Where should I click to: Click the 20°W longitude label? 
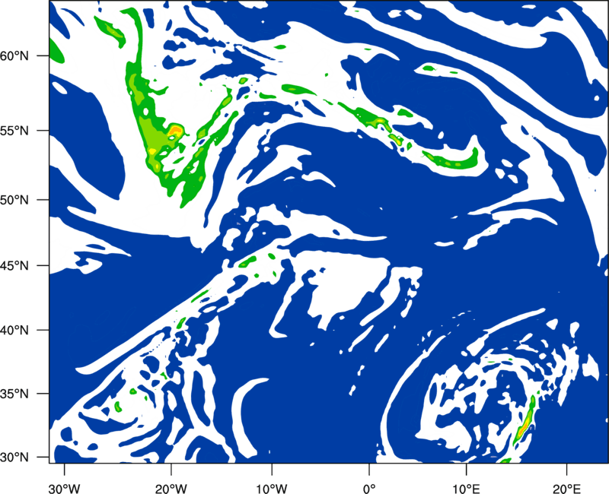[171, 488]
